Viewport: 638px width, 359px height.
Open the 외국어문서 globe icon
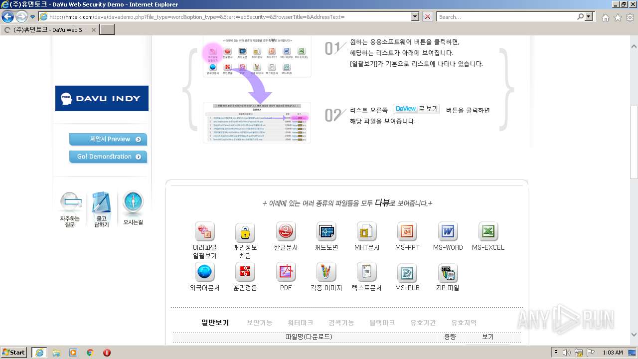[204, 272]
